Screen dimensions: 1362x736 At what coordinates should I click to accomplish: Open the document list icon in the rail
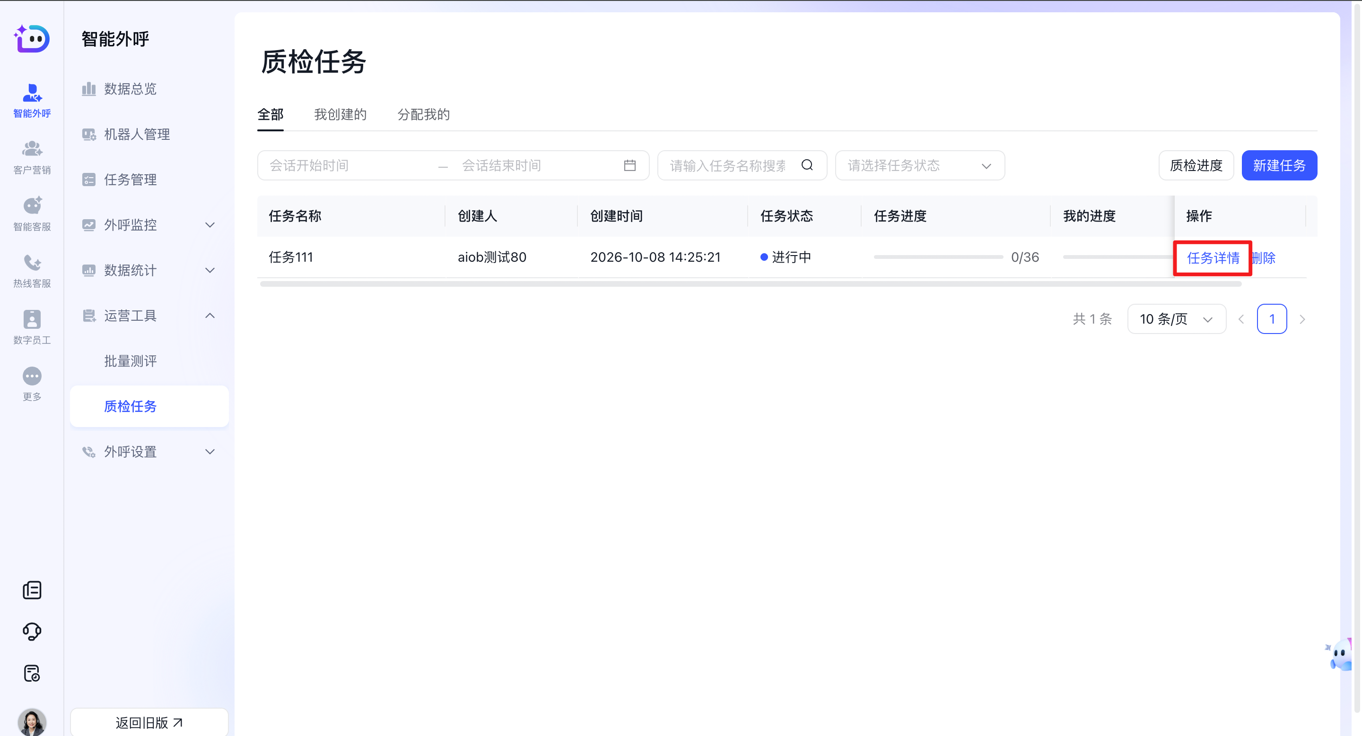click(32, 590)
